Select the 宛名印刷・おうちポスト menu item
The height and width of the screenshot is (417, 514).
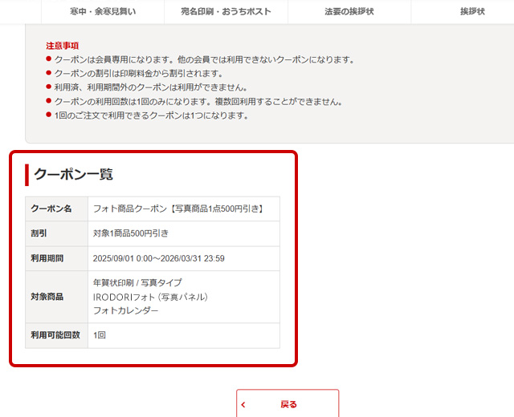(226, 12)
